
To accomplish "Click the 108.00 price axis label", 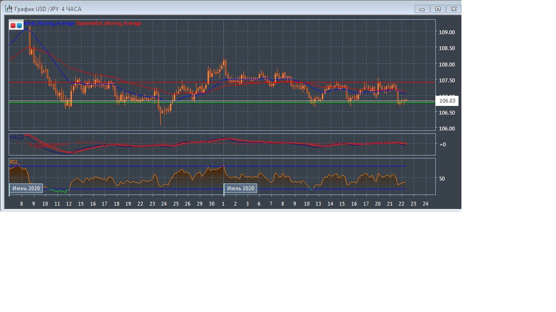I will (446, 65).
